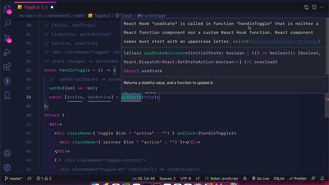
Task: Open the Run and Debug view
Action: (x=7, y=52)
